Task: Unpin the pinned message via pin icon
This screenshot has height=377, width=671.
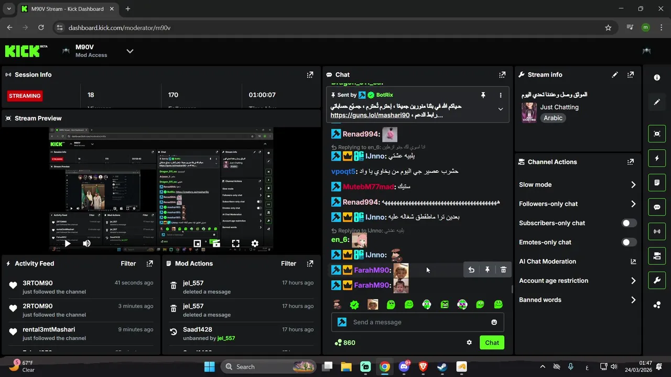Action: [x=483, y=95]
